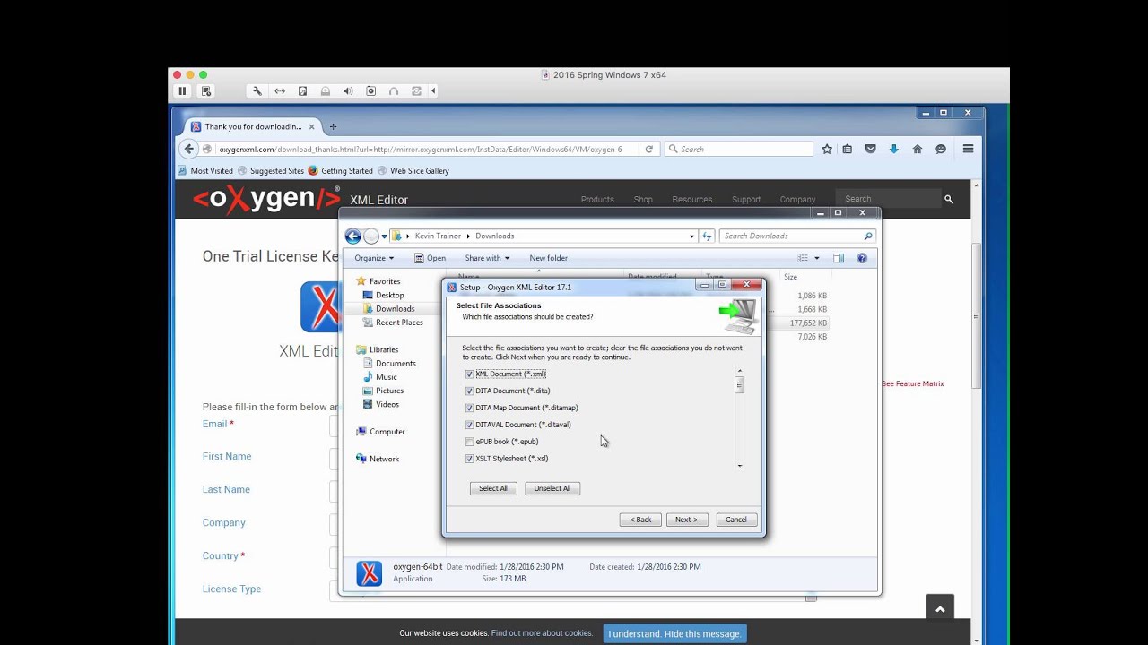Viewport: 1148px width, 645px height.
Task: Check ePUB book (*.epub) association
Action: point(469,442)
